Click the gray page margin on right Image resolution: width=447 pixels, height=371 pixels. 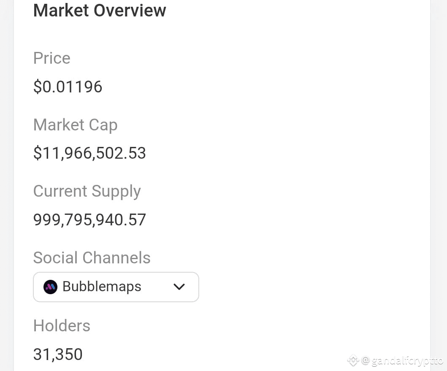439,185
